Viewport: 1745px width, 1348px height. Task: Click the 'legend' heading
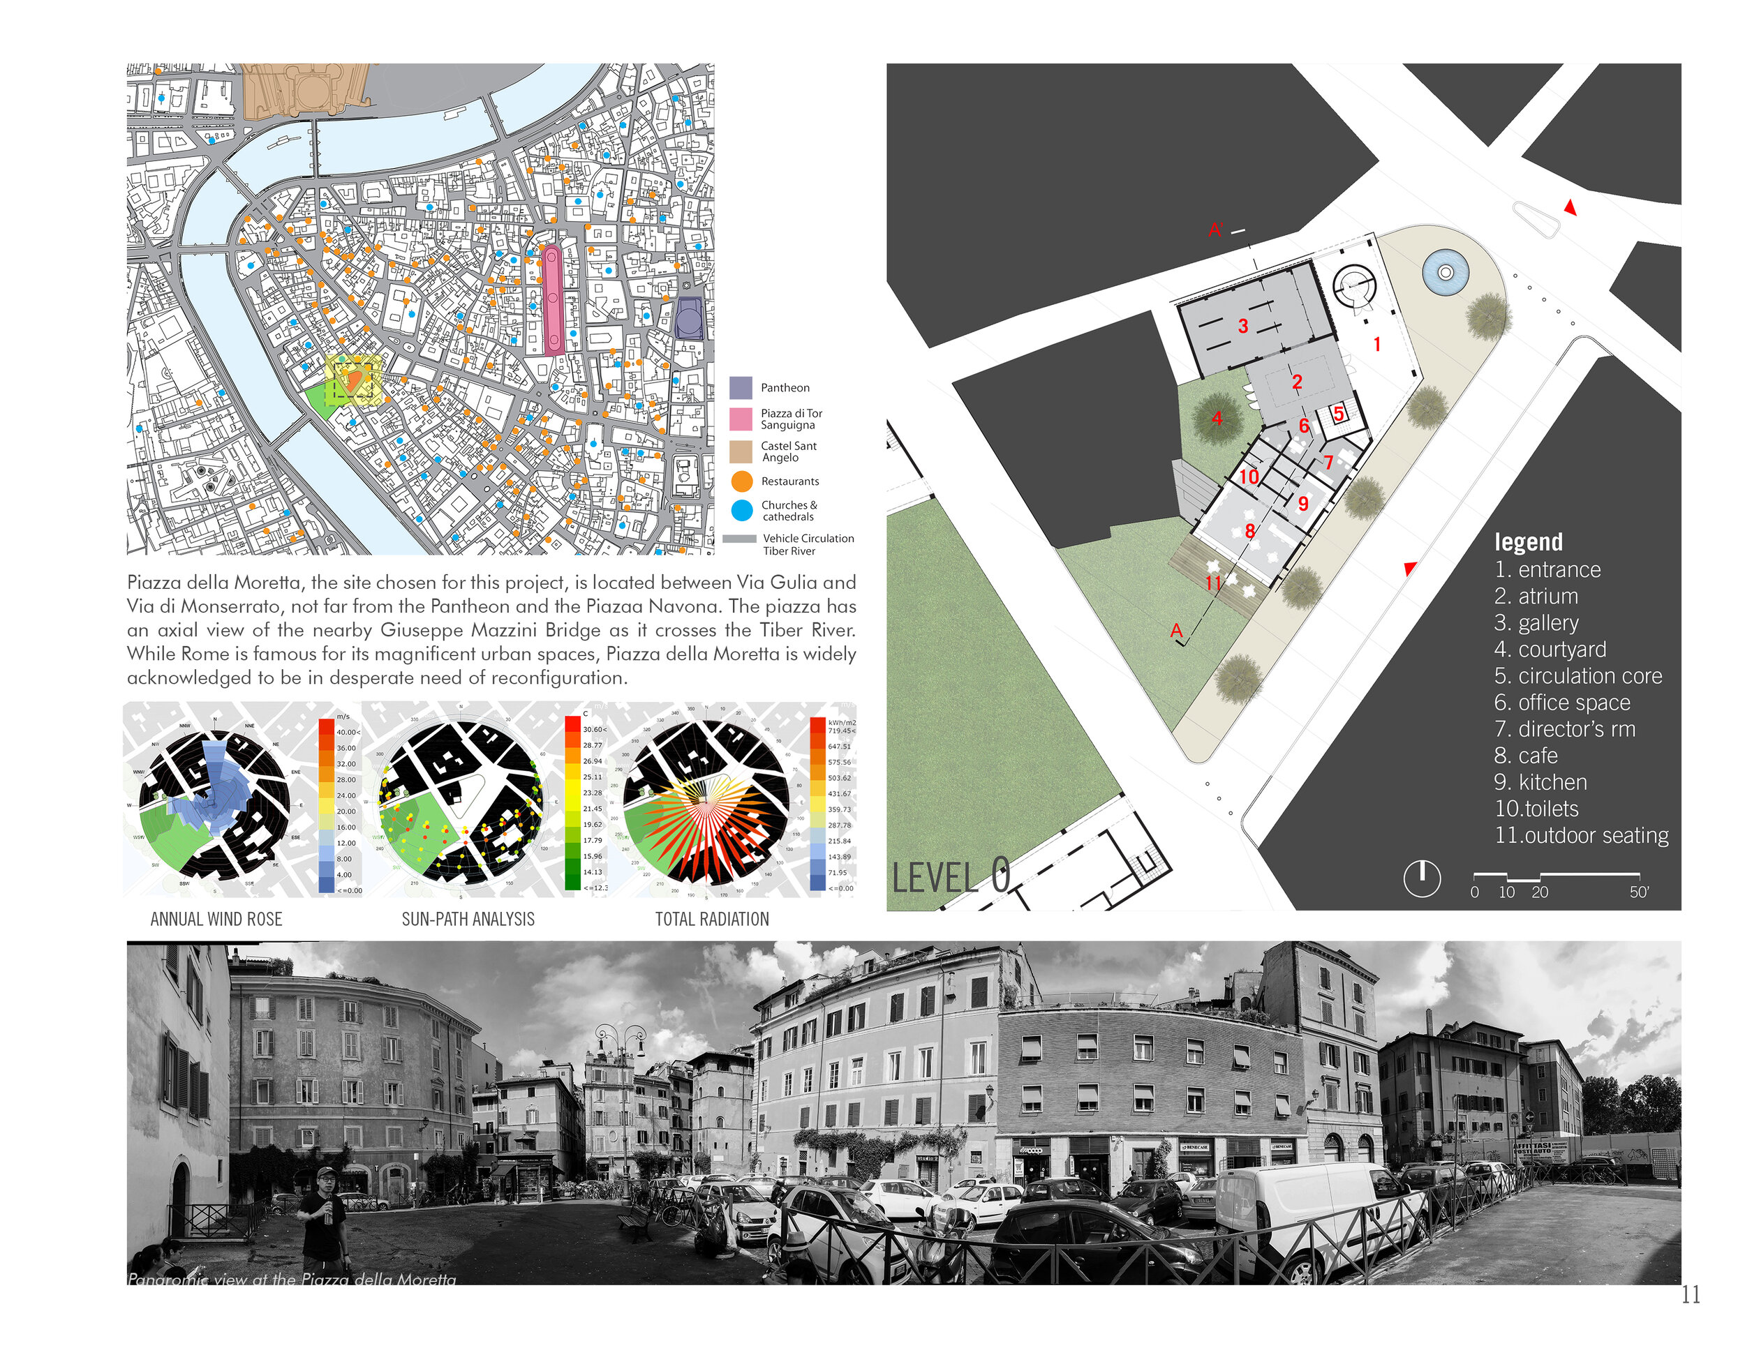[x=1529, y=542]
